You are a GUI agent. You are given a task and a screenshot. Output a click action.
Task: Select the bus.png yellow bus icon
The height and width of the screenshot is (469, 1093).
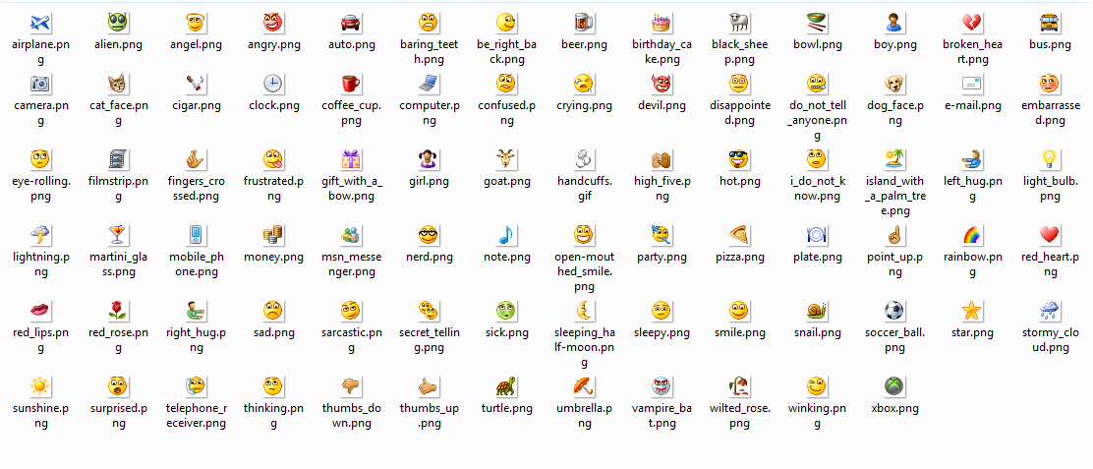pyautogui.click(x=1050, y=24)
